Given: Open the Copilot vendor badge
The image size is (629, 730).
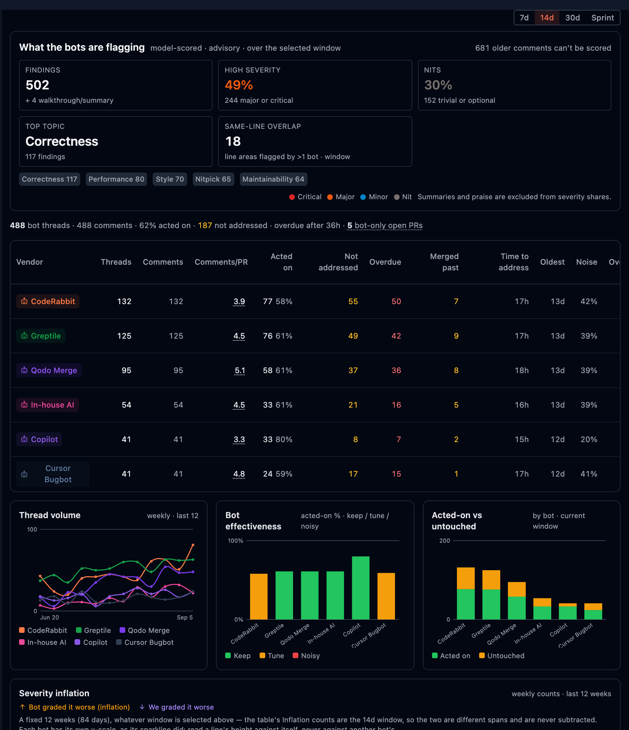Looking at the screenshot, I should (39, 439).
